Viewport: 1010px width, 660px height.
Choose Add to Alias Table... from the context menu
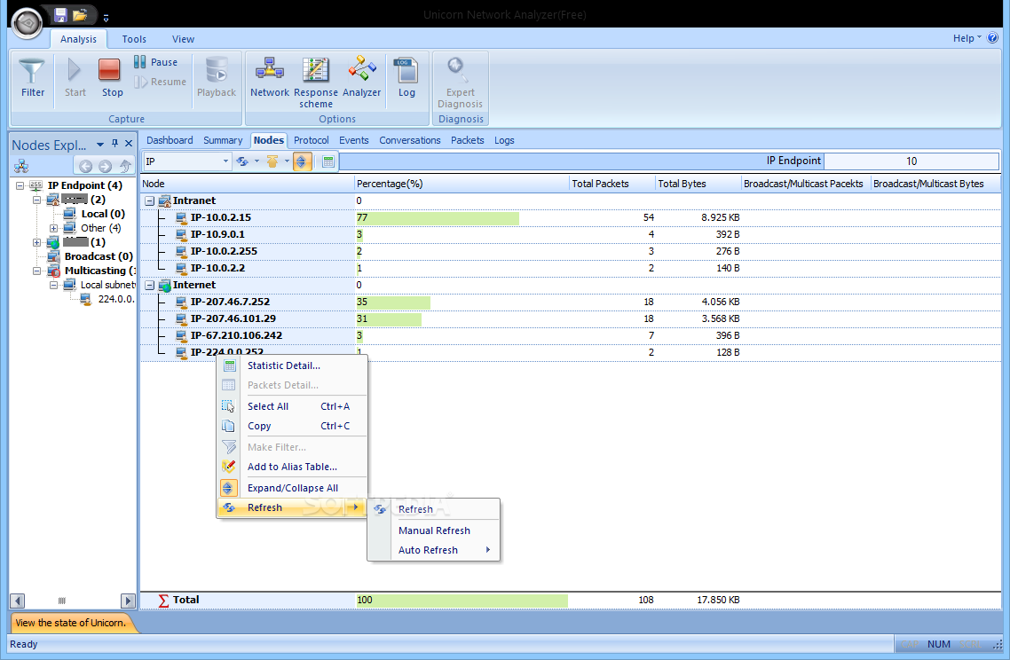click(x=292, y=467)
